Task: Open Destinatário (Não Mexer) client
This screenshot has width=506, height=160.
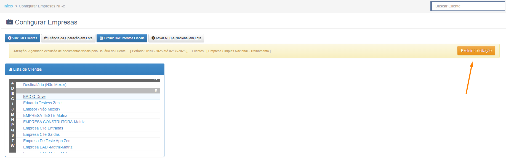Action: click(x=45, y=85)
